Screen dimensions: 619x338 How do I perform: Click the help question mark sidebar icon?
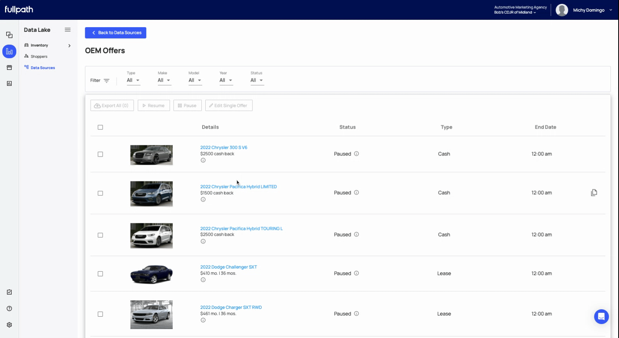click(x=9, y=308)
